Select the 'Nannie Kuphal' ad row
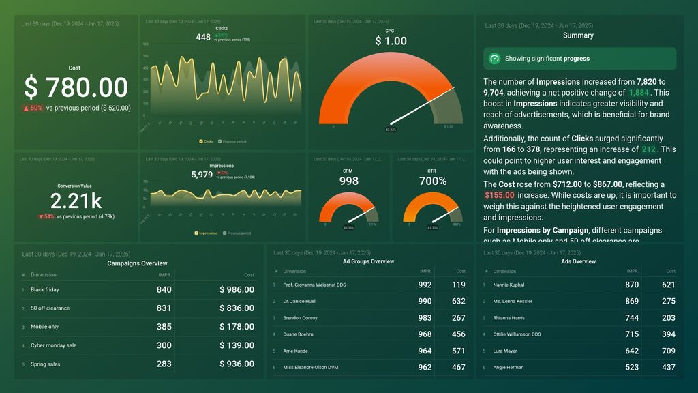698x393 pixels. coord(579,285)
